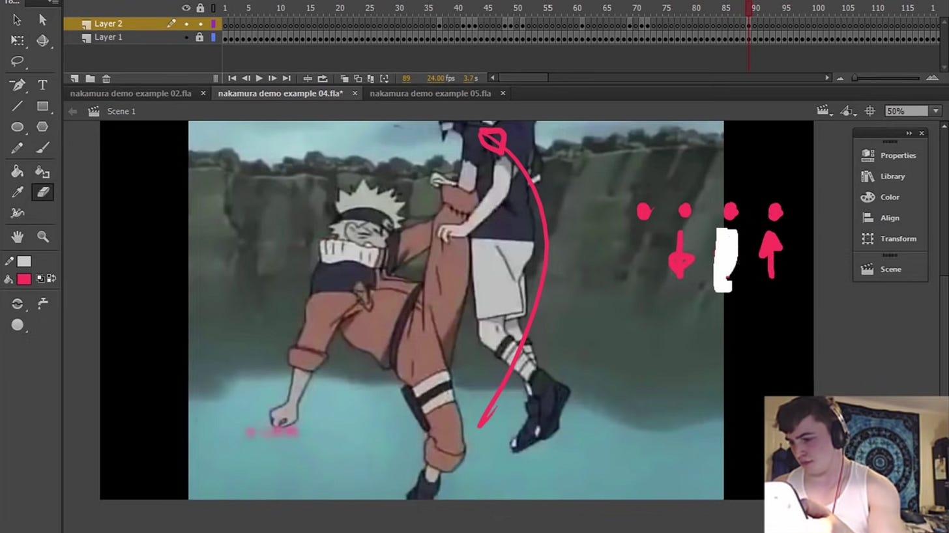
Task: Create a new layer folder
Action: (x=90, y=78)
